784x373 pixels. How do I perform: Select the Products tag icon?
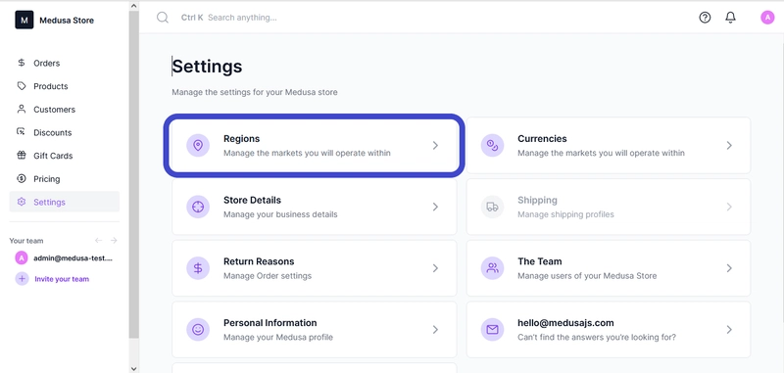click(21, 86)
